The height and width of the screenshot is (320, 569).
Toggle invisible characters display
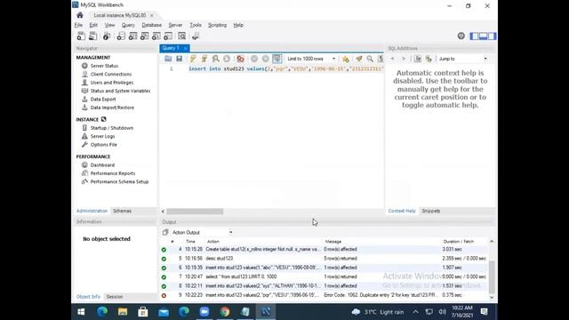click(x=381, y=59)
